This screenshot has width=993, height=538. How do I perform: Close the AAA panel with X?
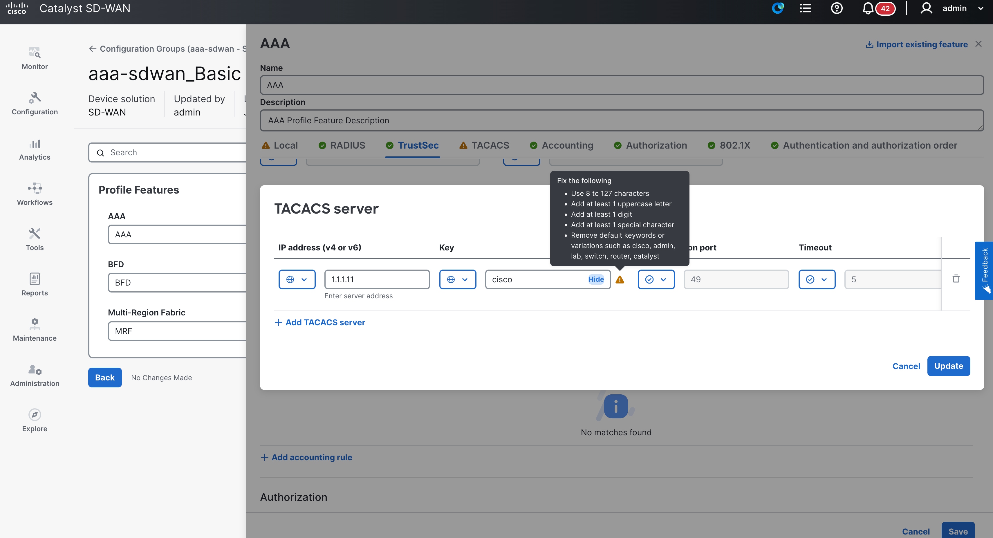978,44
